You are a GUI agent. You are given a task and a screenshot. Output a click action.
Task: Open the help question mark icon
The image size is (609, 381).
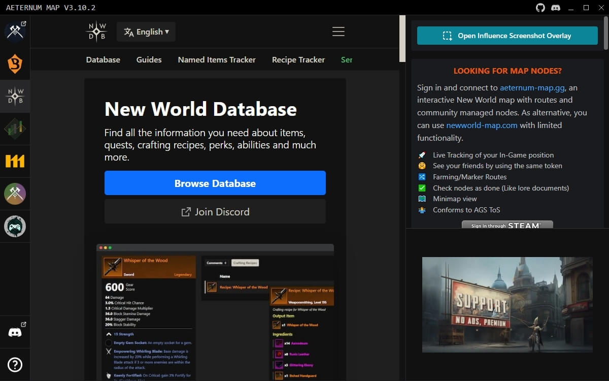15,365
